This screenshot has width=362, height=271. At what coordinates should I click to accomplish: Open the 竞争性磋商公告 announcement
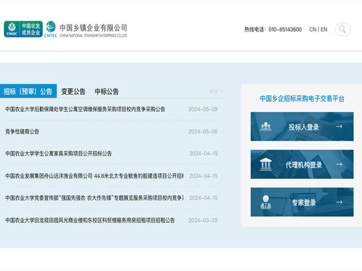(22, 131)
